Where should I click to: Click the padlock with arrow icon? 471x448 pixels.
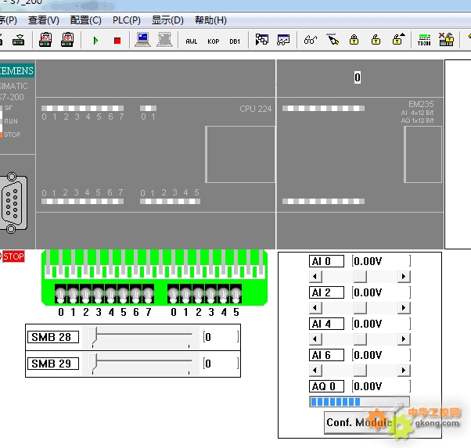[x=398, y=39]
